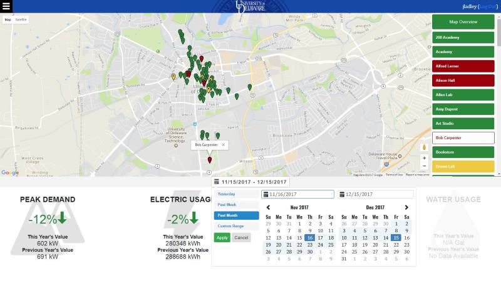This screenshot has height=281, width=501.
Task: Click the '602 kW' value
Action: pyautogui.click(x=48, y=244)
